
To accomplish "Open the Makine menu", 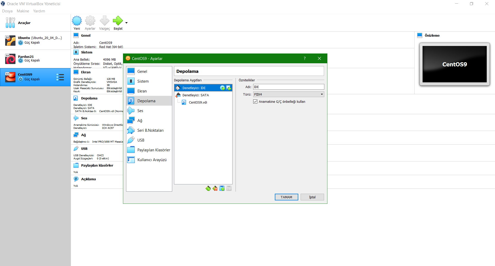I will [x=23, y=11].
